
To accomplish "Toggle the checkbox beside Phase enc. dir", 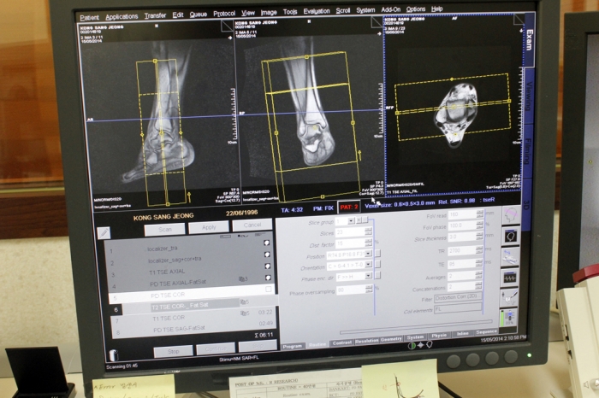I will click(378, 275).
